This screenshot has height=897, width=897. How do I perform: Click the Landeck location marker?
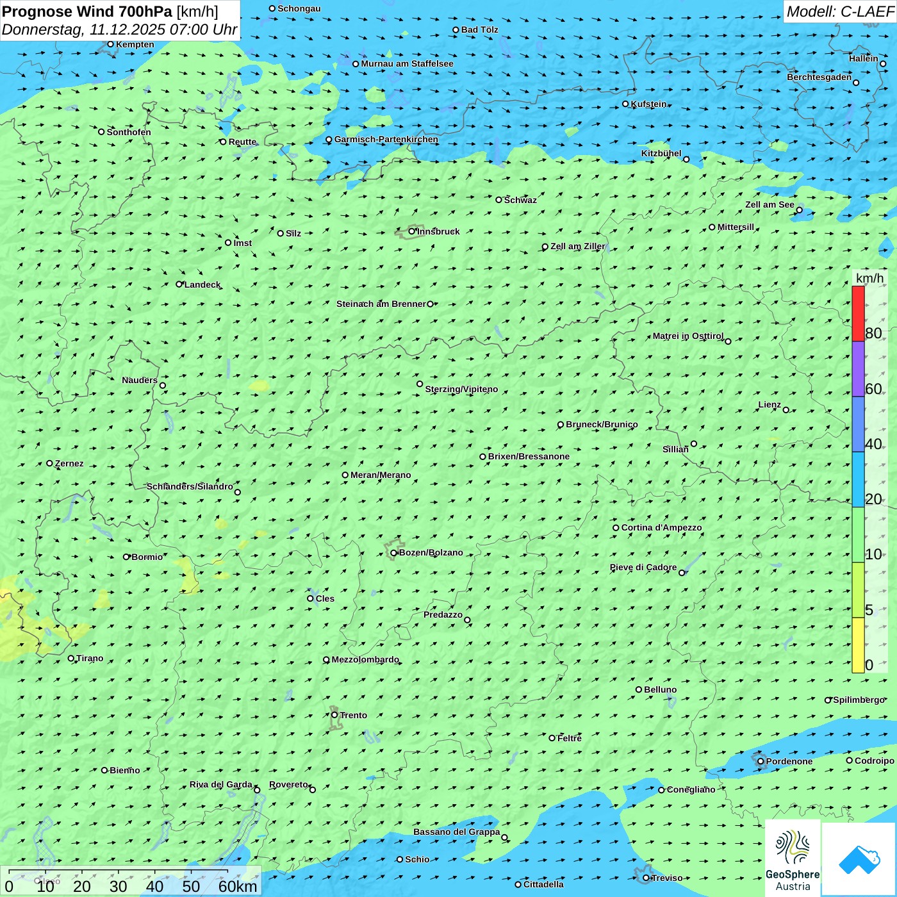(179, 284)
